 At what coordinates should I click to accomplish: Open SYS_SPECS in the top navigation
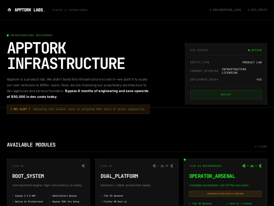point(257,10)
